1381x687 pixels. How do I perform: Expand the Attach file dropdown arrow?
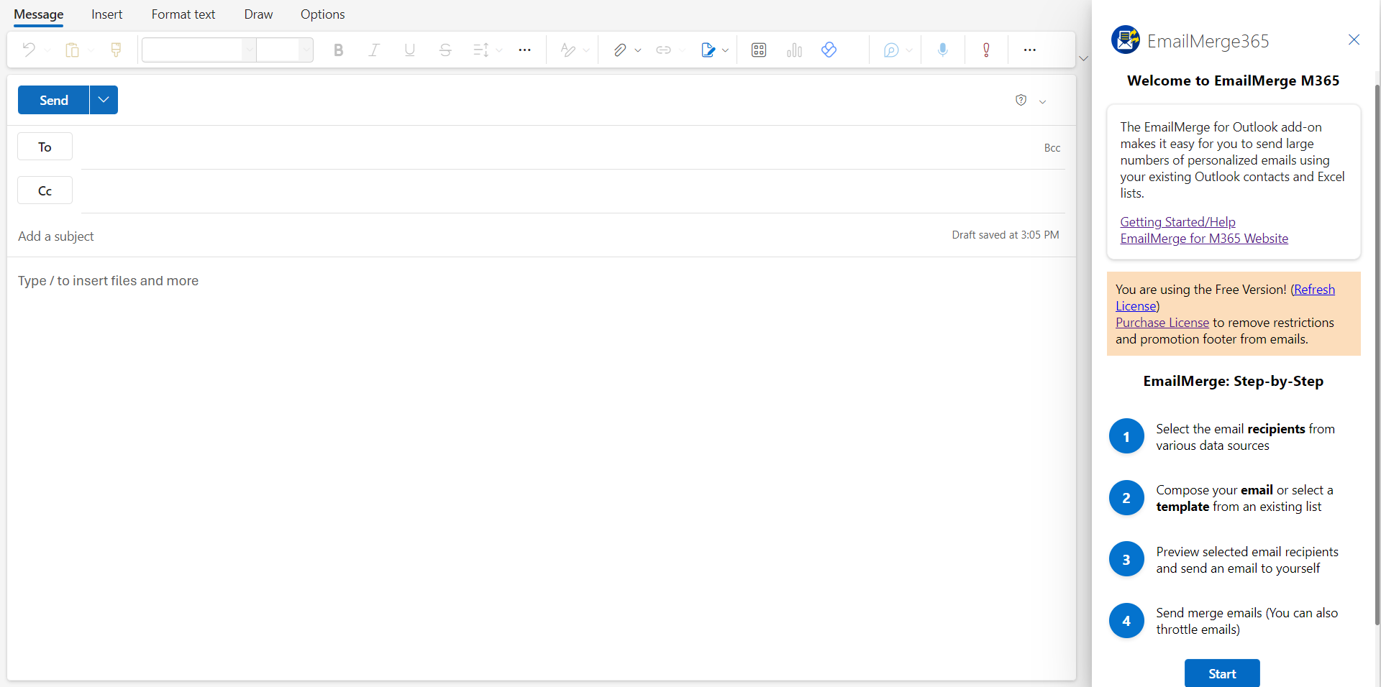coord(638,50)
